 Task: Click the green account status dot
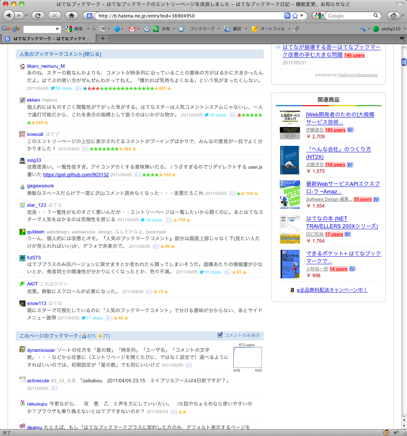tap(376, 29)
